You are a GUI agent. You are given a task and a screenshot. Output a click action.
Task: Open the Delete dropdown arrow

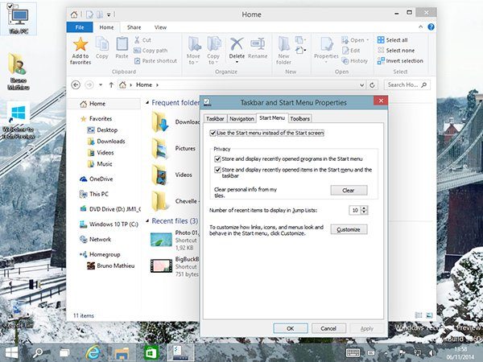click(237, 63)
